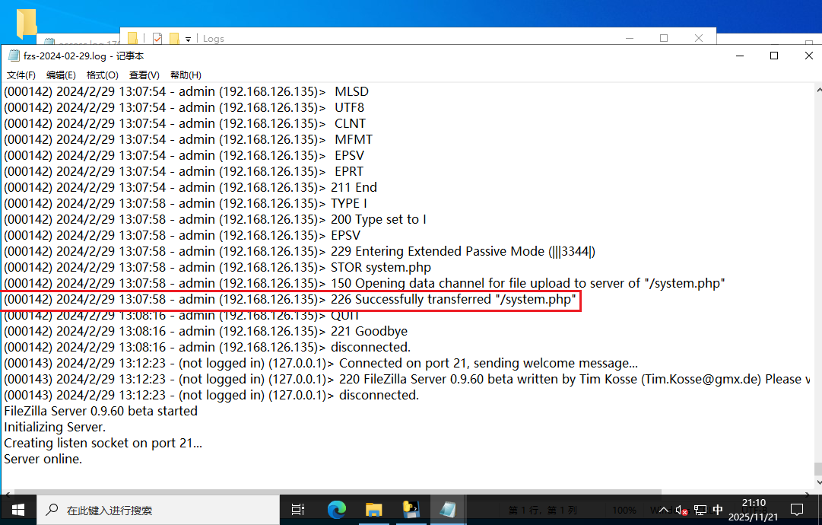Open Task View on the taskbar
822x525 pixels.
point(298,509)
